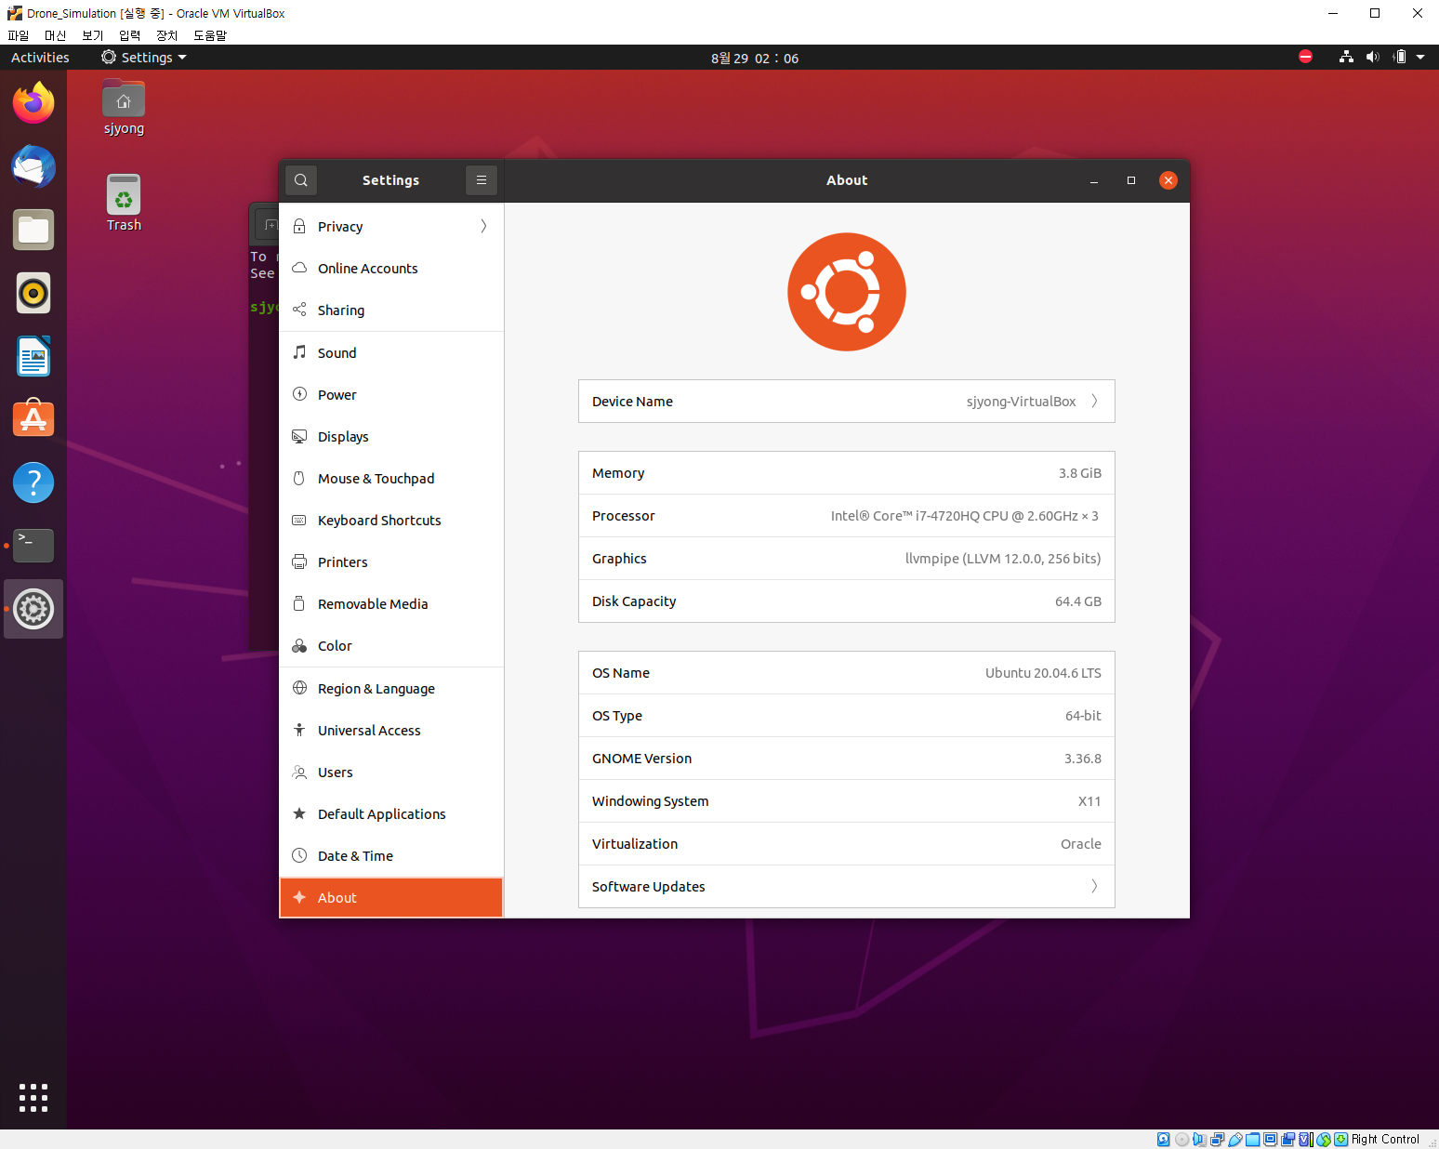
Task: Open the Software Updates chevron
Action: click(1094, 887)
